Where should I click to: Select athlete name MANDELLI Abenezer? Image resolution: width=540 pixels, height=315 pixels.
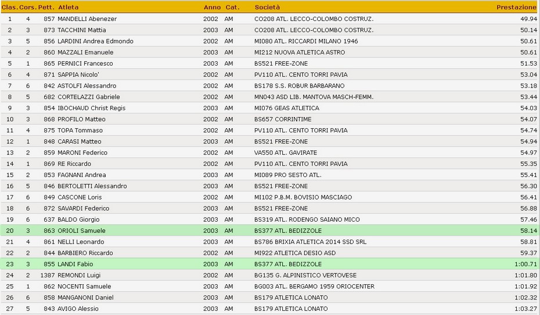87,19
